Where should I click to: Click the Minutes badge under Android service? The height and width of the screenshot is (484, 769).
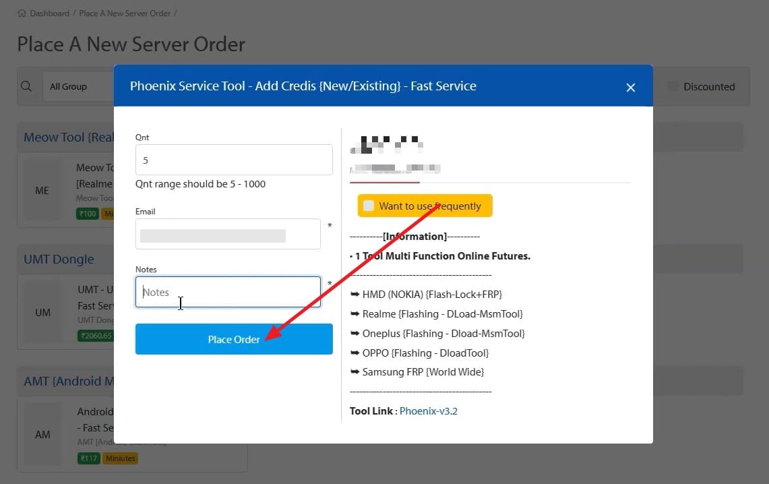[x=120, y=458]
